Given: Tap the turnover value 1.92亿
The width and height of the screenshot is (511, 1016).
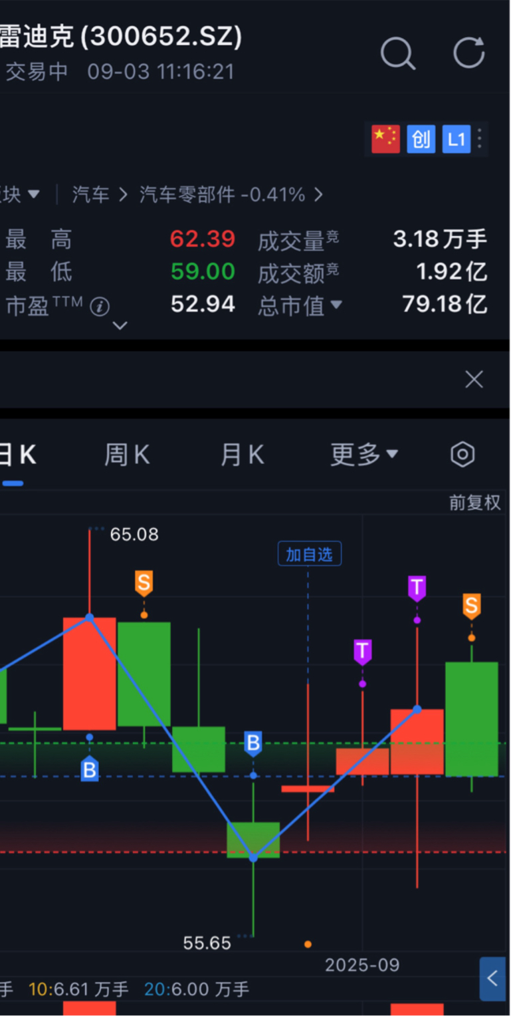Looking at the screenshot, I should [x=452, y=271].
